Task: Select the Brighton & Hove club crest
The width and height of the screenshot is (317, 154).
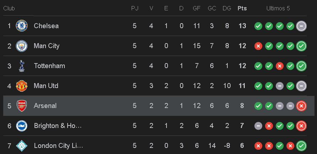Action: (22, 126)
